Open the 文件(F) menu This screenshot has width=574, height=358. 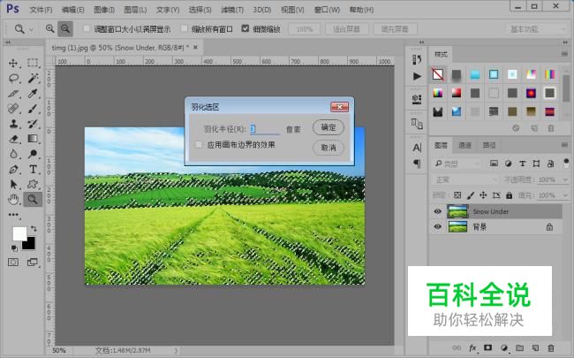(x=41, y=10)
